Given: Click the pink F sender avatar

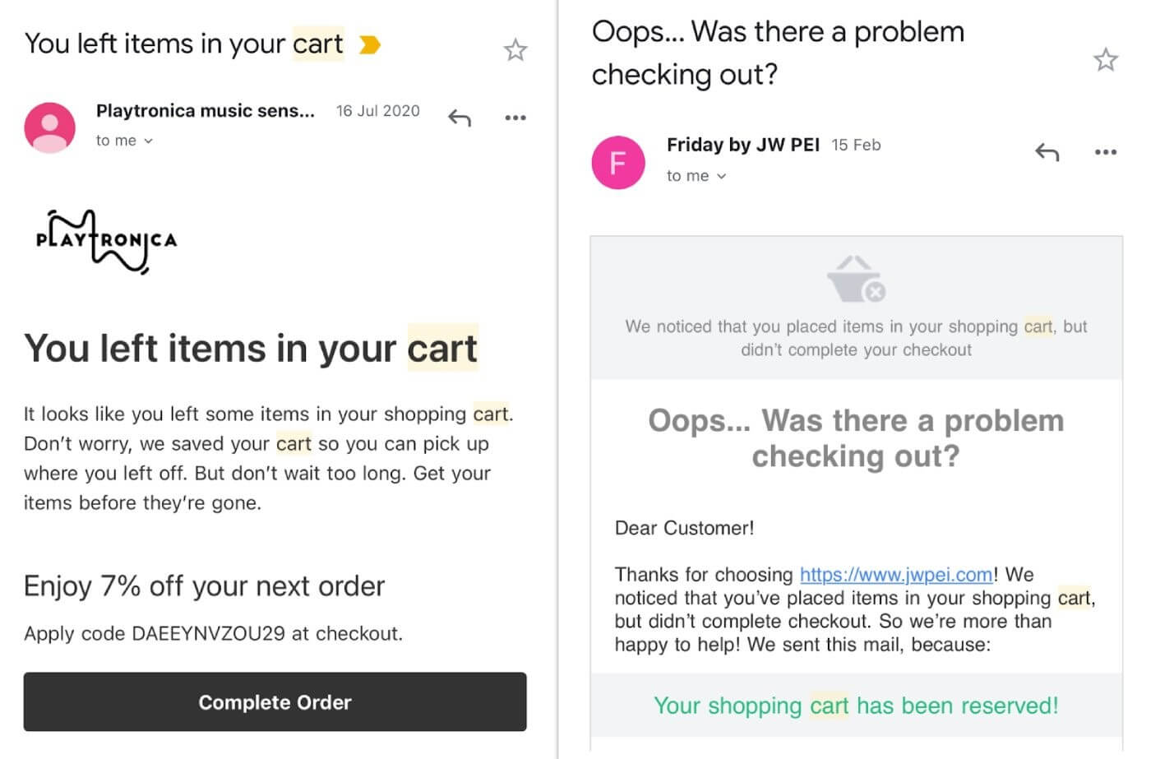Looking at the screenshot, I should (618, 162).
